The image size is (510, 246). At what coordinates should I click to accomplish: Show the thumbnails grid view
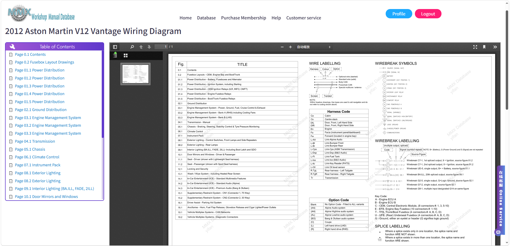(x=126, y=56)
